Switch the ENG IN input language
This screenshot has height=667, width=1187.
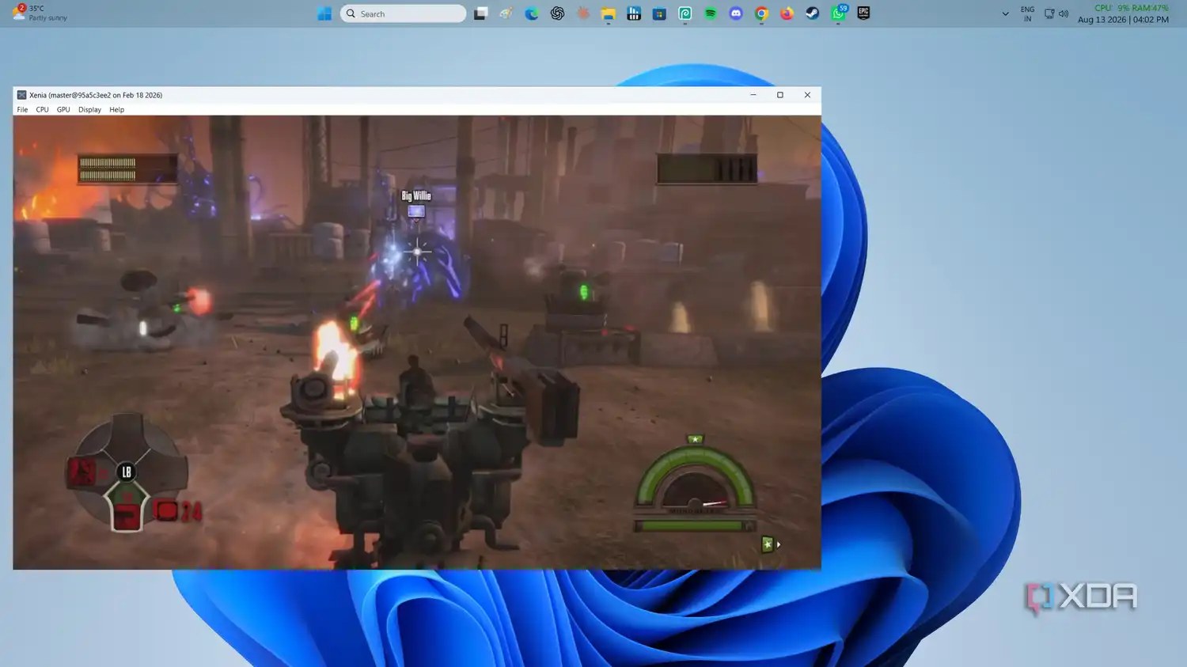1027,14
